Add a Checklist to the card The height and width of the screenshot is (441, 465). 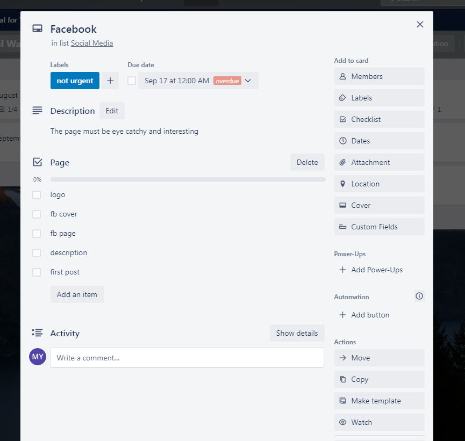[x=380, y=119]
